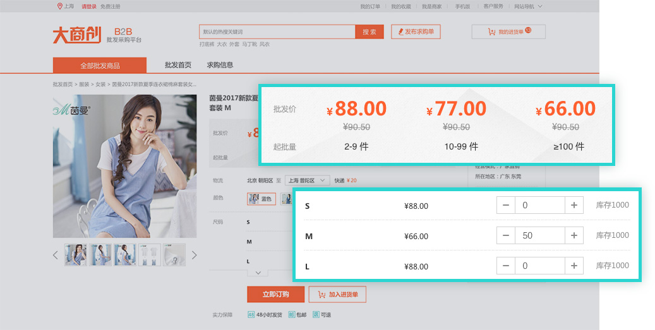Search hot keyword 风衣

[265, 44]
